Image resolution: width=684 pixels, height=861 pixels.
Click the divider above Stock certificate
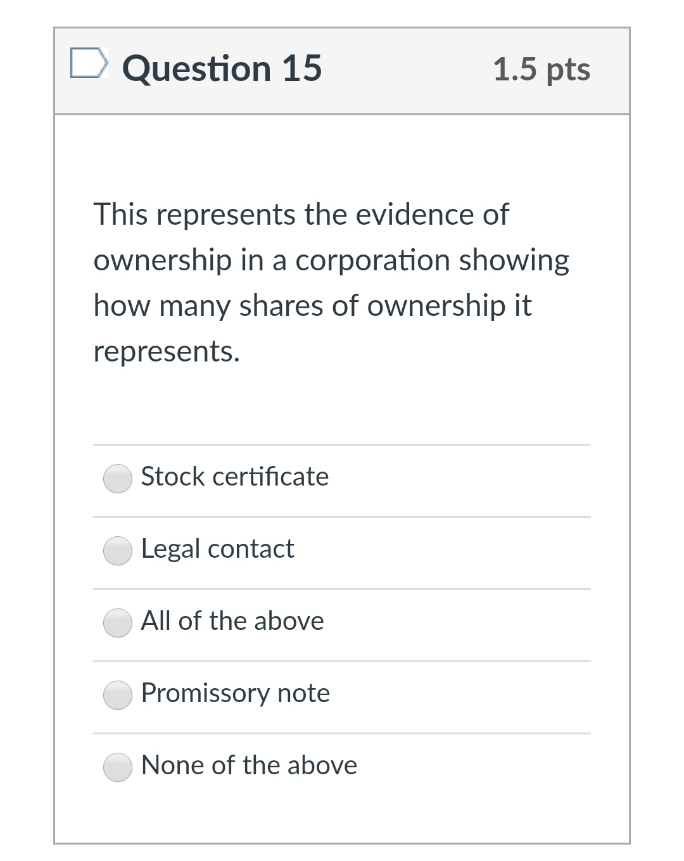click(342, 445)
